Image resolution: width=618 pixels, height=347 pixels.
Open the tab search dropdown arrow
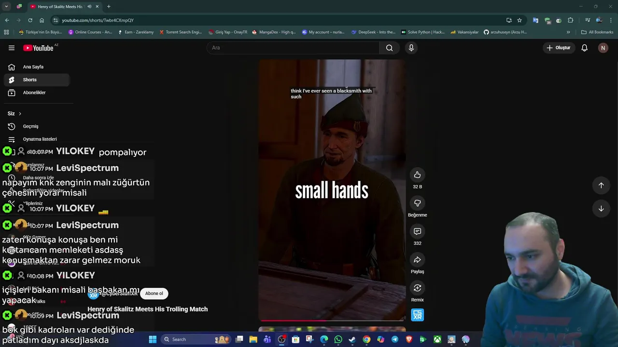click(6, 7)
